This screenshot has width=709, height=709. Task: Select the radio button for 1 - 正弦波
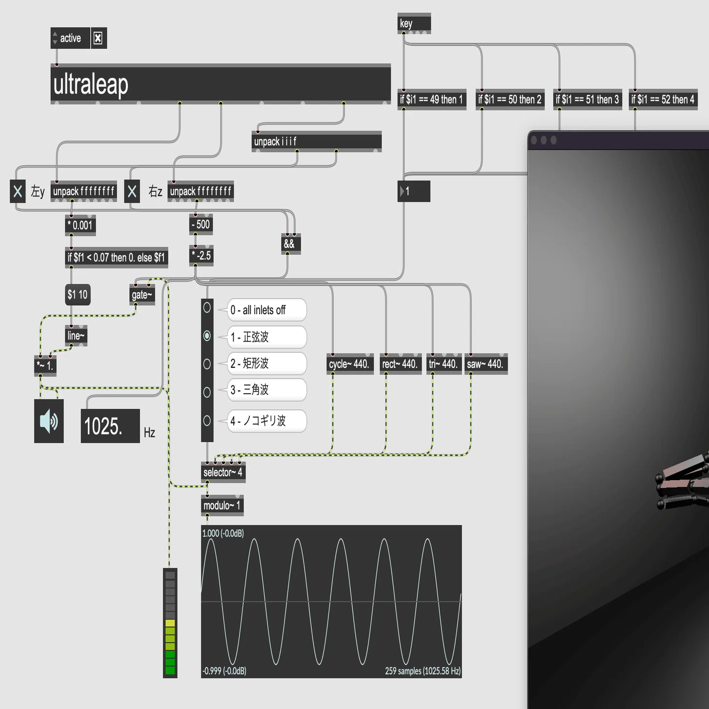pyautogui.click(x=207, y=336)
